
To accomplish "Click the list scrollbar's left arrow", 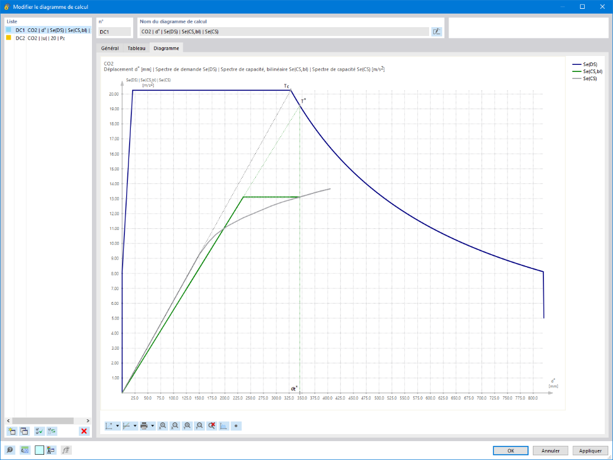I will [8, 420].
